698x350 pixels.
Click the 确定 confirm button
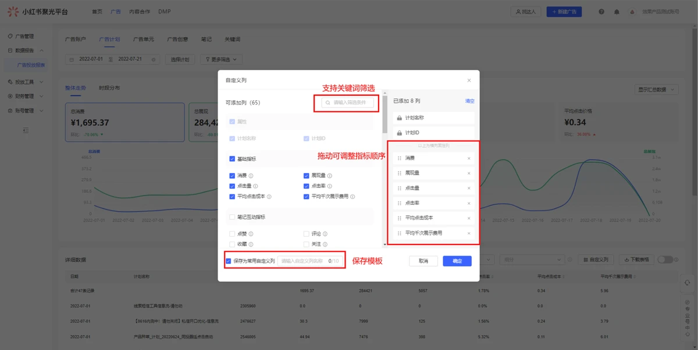tap(457, 261)
